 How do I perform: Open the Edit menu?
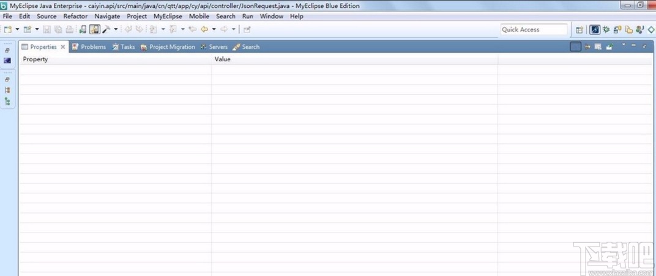point(24,17)
